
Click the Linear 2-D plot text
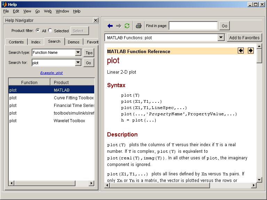(x=121, y=72)
